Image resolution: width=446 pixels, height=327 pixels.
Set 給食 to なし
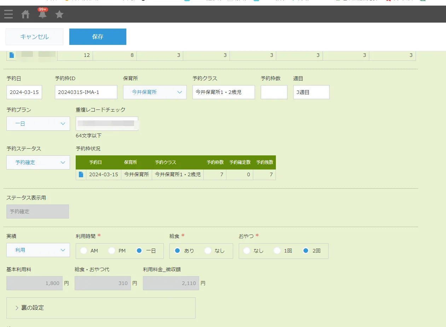pos(208,251)
